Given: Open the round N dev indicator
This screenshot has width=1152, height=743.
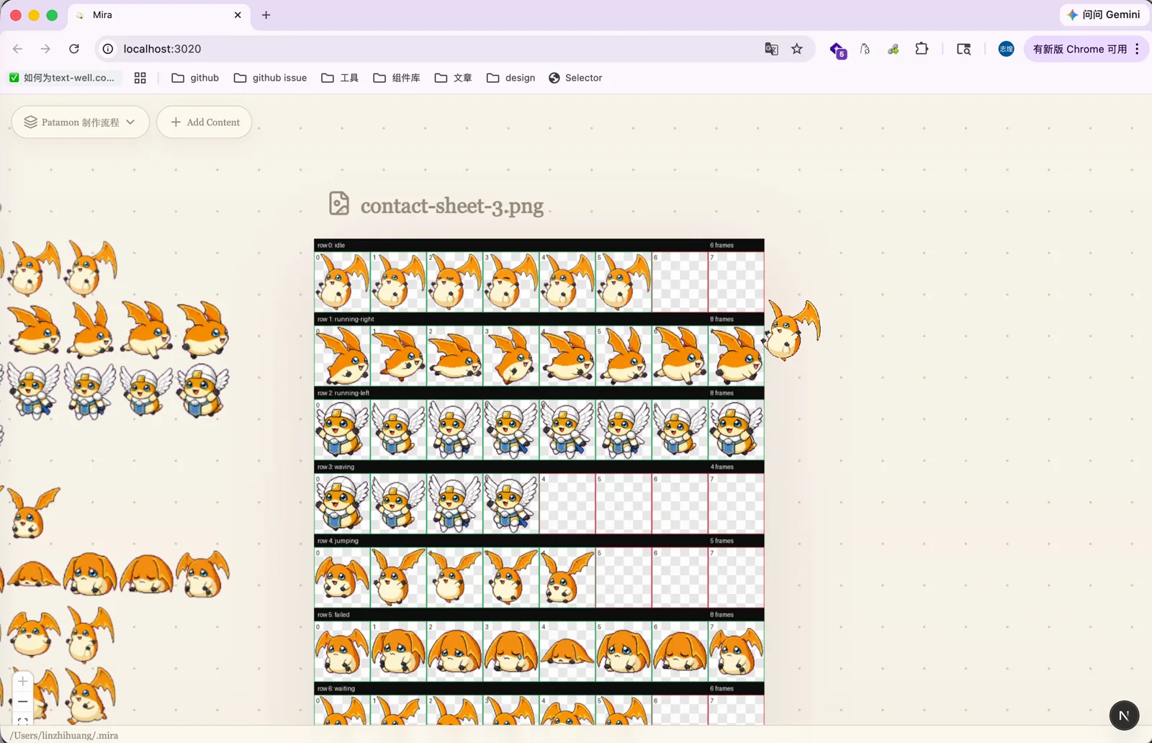Looking at the screenshot, I should pos(1124,715).
